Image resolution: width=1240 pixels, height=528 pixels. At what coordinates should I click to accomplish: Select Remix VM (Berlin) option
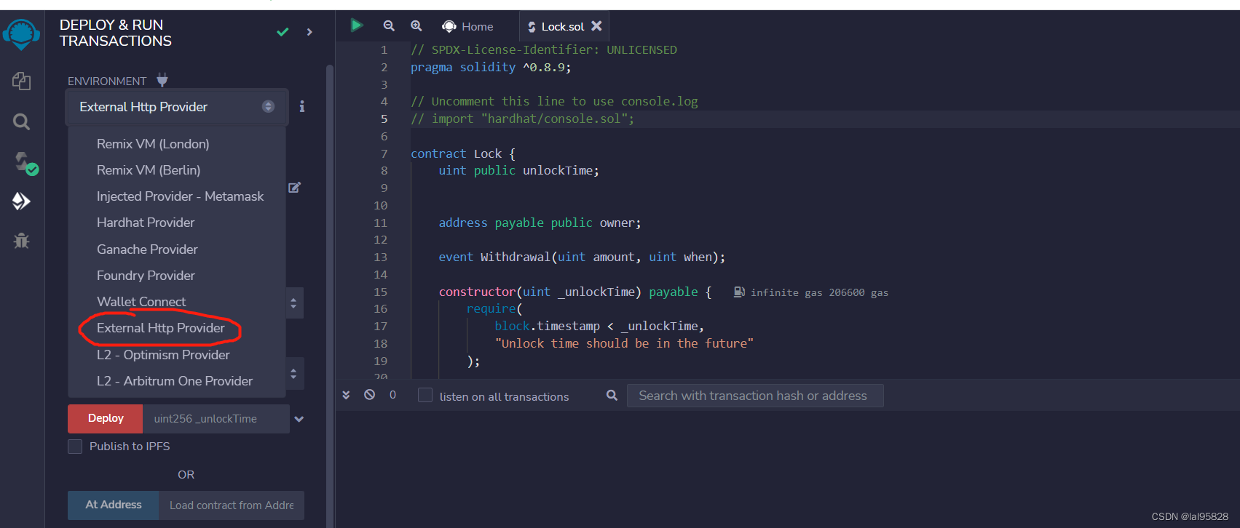pos(149,170)
